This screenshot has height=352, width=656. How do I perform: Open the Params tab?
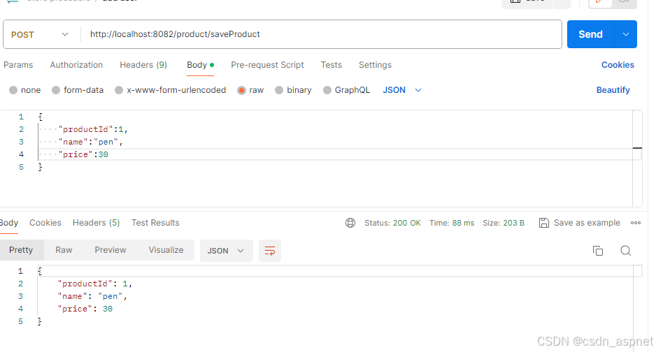(18, 65)
